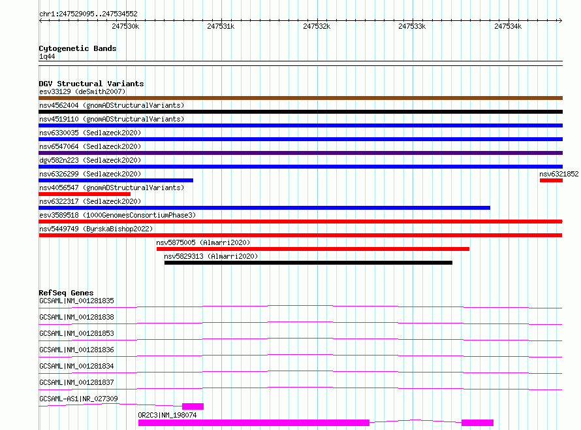Click the short red nsv4056547 bar
581x430 pixels.
[84, 194]
